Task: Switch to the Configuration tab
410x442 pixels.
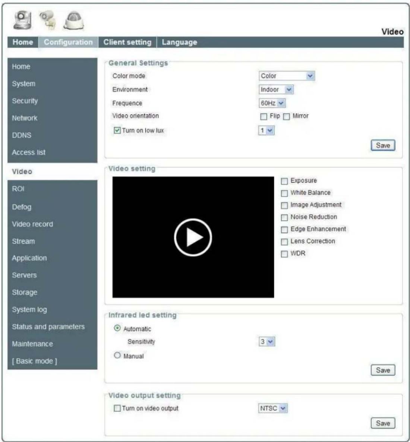Action: 68,42
